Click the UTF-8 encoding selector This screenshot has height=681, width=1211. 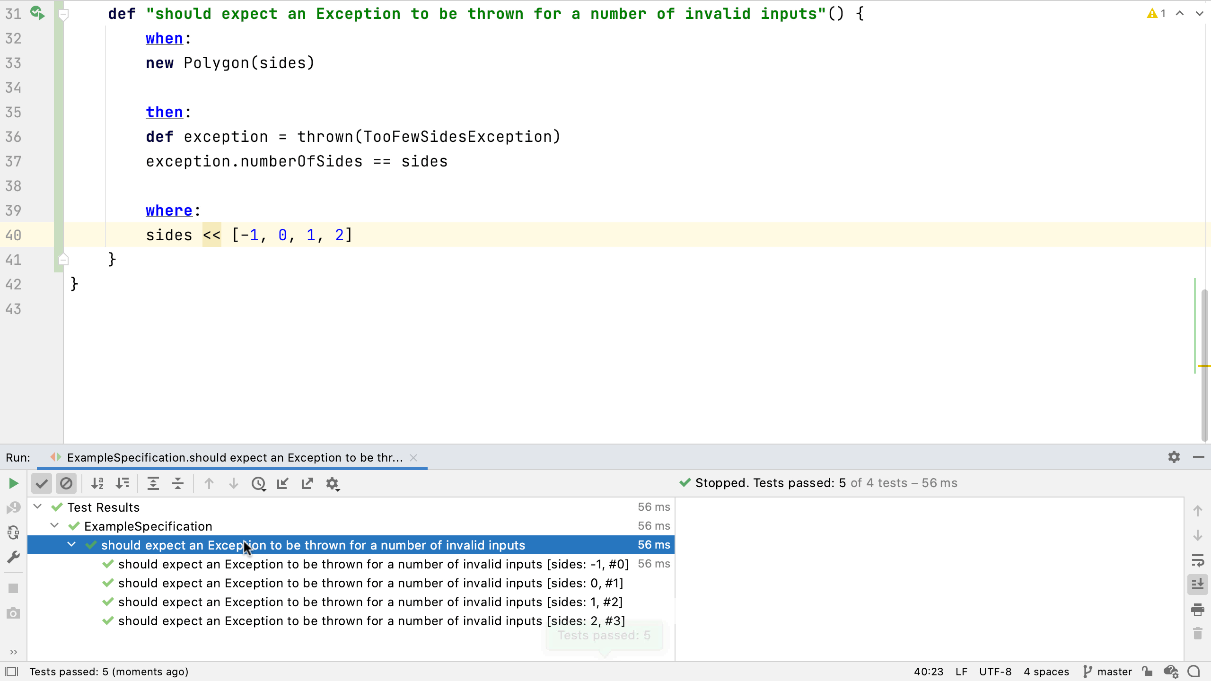coord(995,672)
